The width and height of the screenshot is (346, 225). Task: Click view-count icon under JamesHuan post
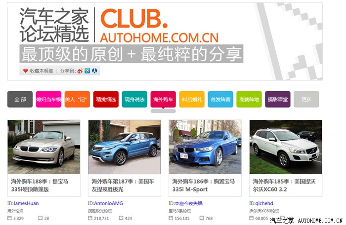tap(9, 218)
